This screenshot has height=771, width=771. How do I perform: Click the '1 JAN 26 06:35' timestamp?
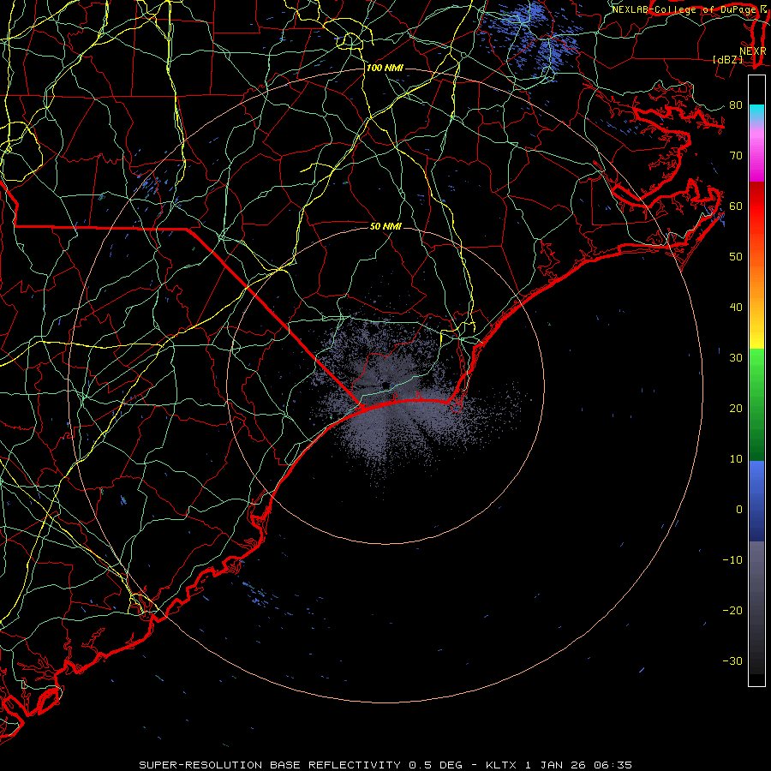578,765
